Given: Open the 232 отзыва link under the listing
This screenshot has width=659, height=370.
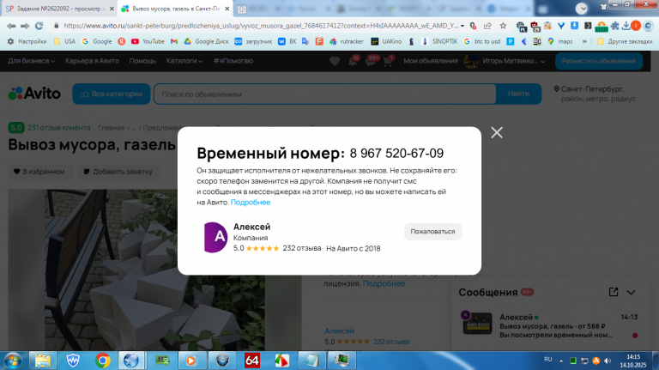Looking at the screenshot, I should [x=391, y=342].
